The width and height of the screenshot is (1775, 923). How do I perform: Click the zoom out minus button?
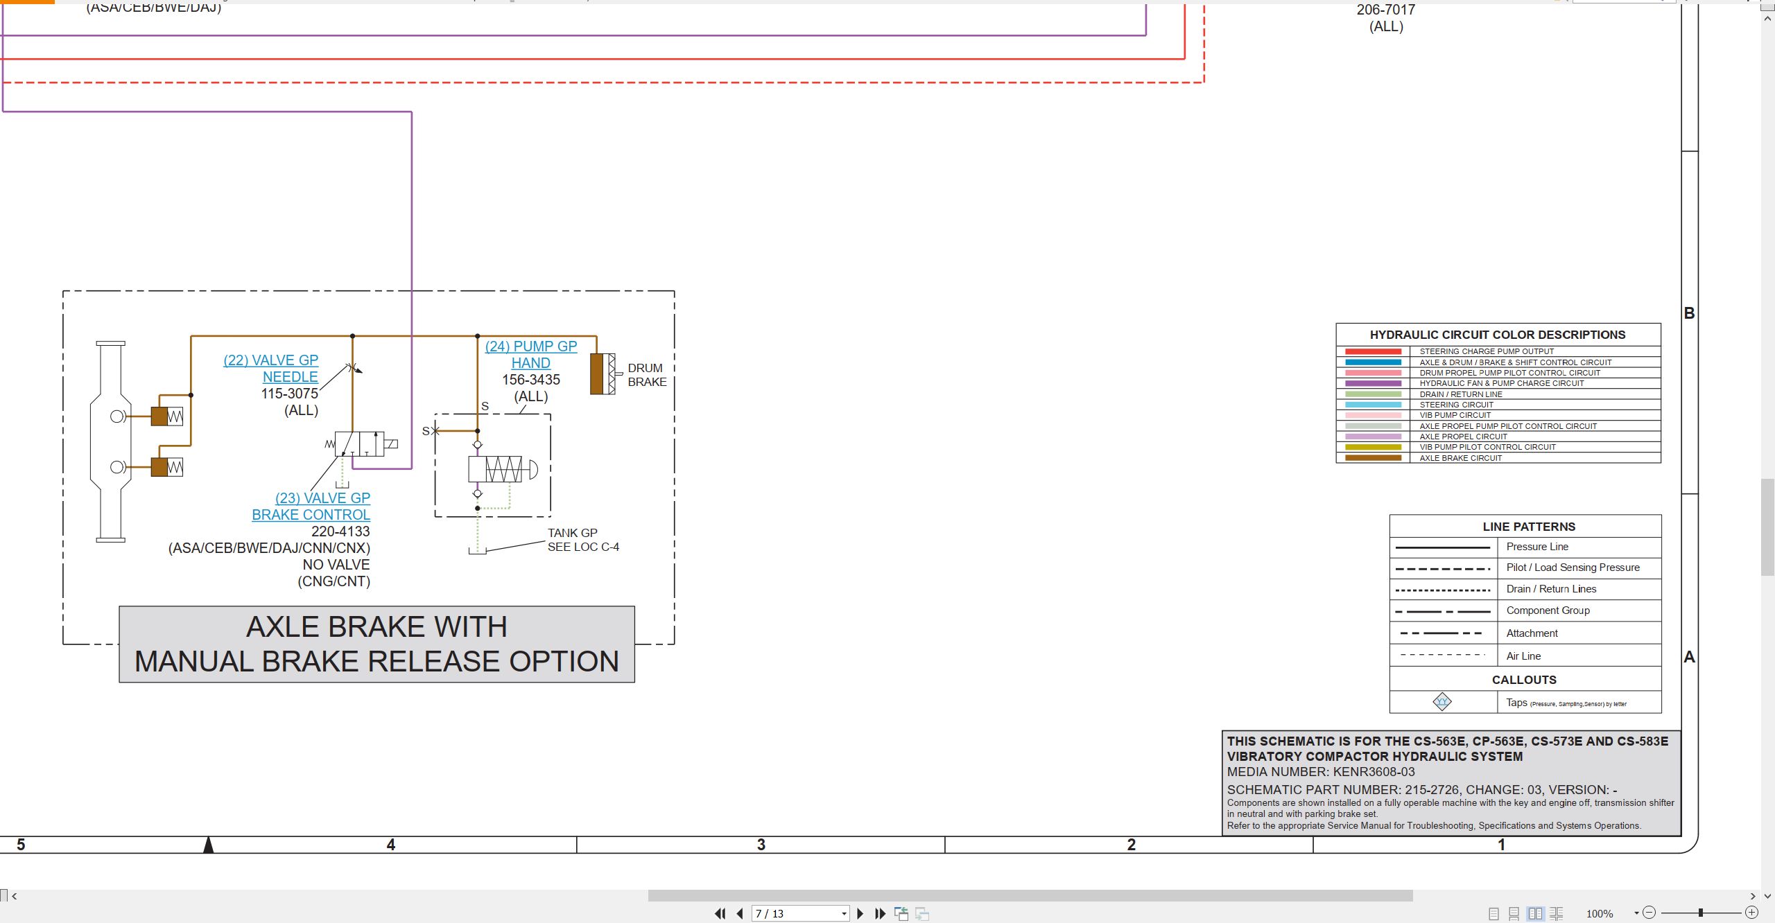(x=1650, y=913)
